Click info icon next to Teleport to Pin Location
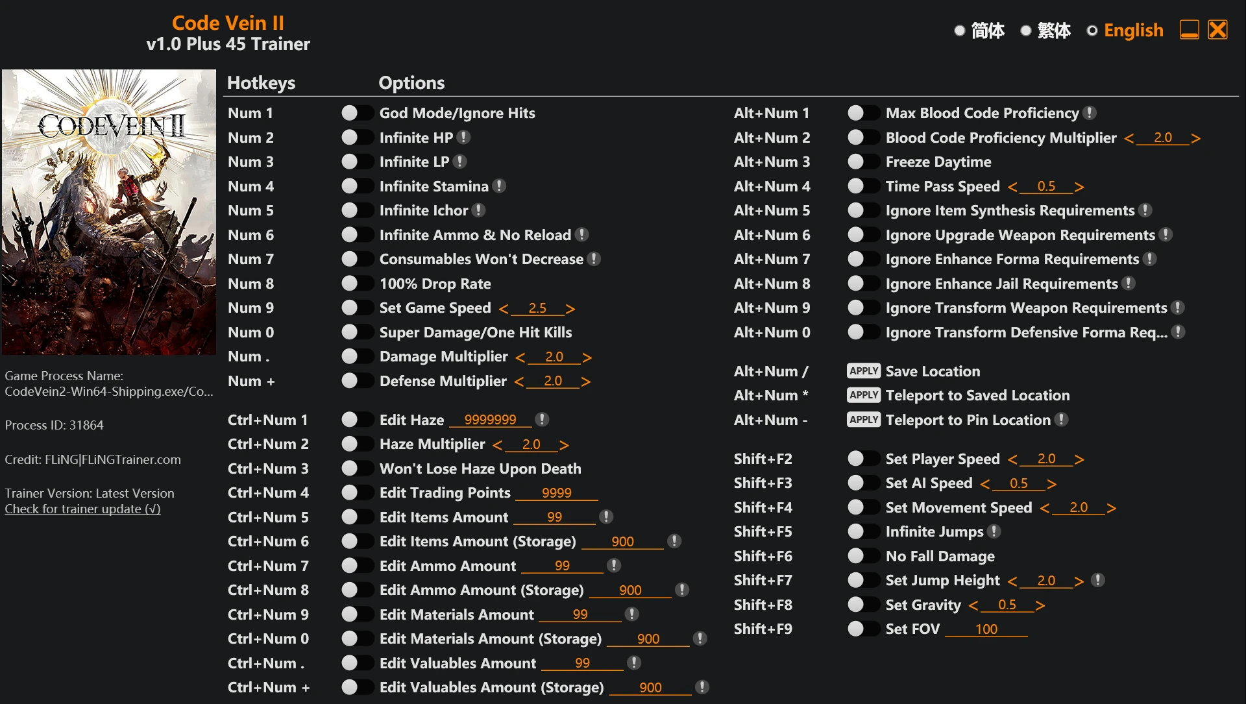Image resolution: width=1246 pixels, height=704 pixels. point(1061,420)
